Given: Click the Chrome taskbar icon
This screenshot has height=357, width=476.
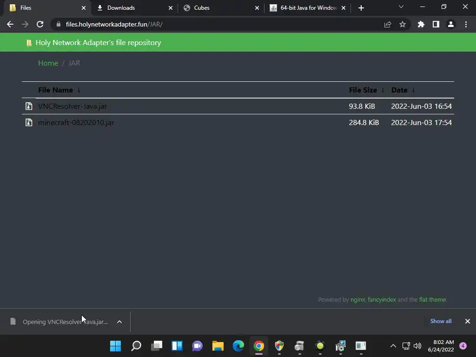Looking at the screenshot, I should 259,346.
